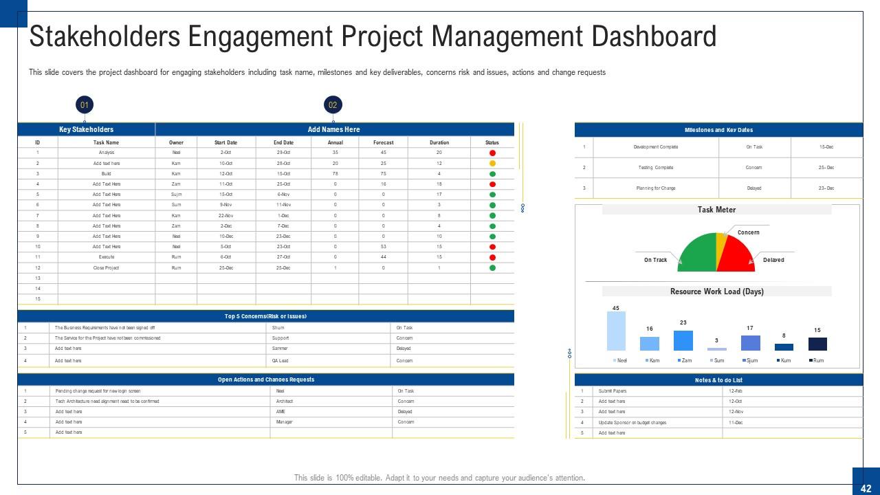Viewport: 880px width, 495px height.
Task: Click the red status dot for Analysis task
Action: pos(491,153)
